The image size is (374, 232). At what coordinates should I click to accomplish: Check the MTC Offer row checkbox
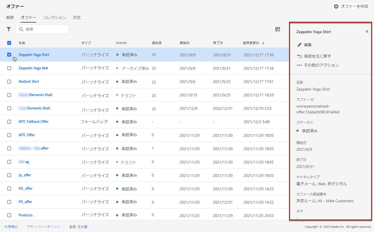click(9, 135)
